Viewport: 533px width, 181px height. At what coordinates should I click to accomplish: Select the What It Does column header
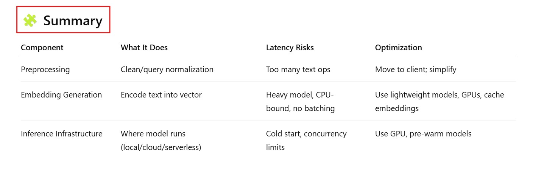click(144, 48)
